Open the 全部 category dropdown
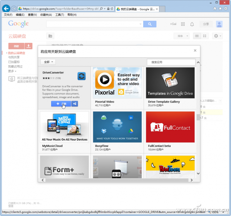 click(x=48, y=62)
